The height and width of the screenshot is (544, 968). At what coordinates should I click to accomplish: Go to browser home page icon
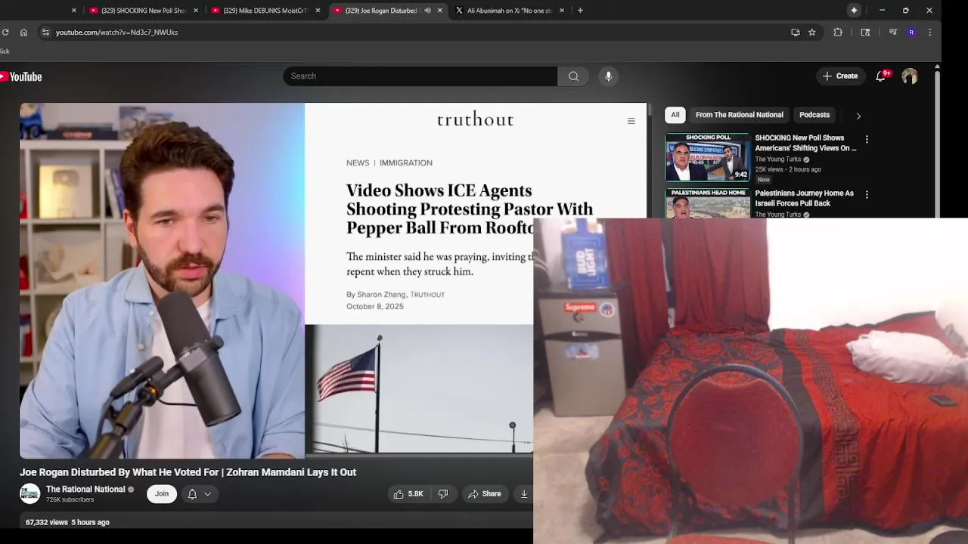click(23, 32)
